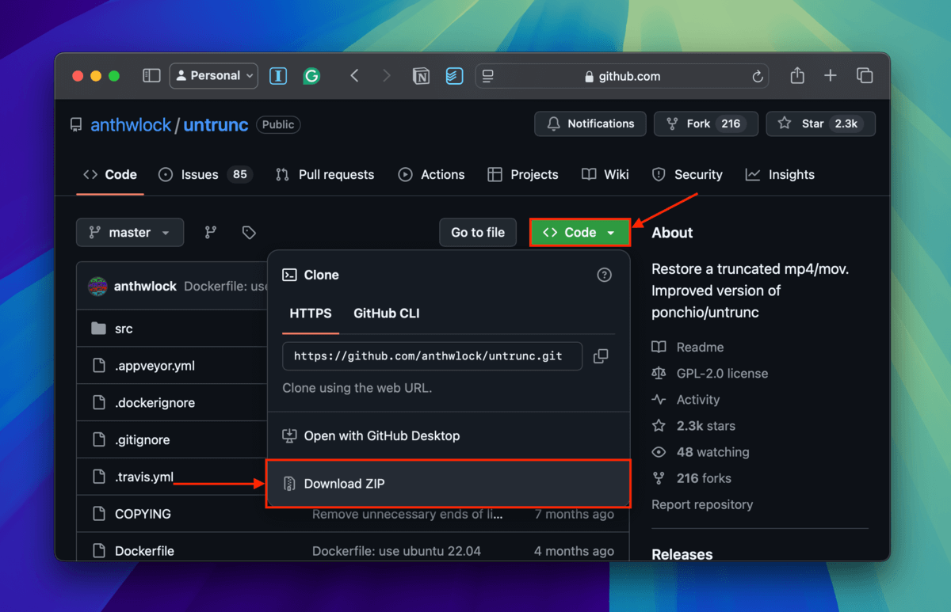This screenshot has height=612, width=951.
Task: Open the anthwlock owner link
Action: (131, 124)
